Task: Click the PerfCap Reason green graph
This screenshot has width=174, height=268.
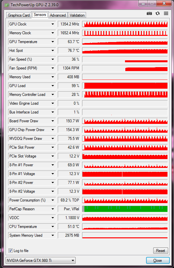Action: 125,209
